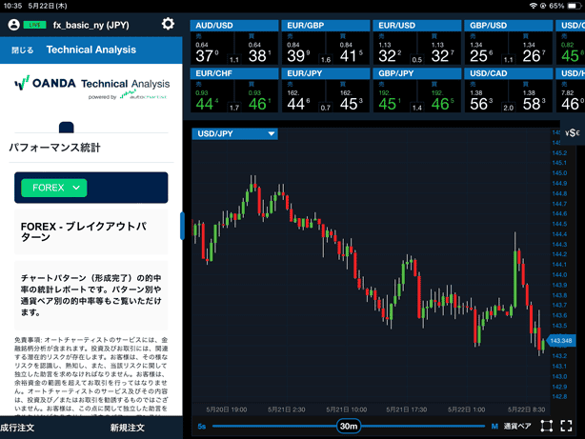Image resolution: width=585 pixels, height=439 pixels.
Task: Enter fullscreen chart mode
Action: click(566, 426)
